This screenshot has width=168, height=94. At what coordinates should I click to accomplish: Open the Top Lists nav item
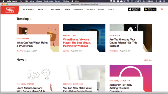click(x=91, y=9)
